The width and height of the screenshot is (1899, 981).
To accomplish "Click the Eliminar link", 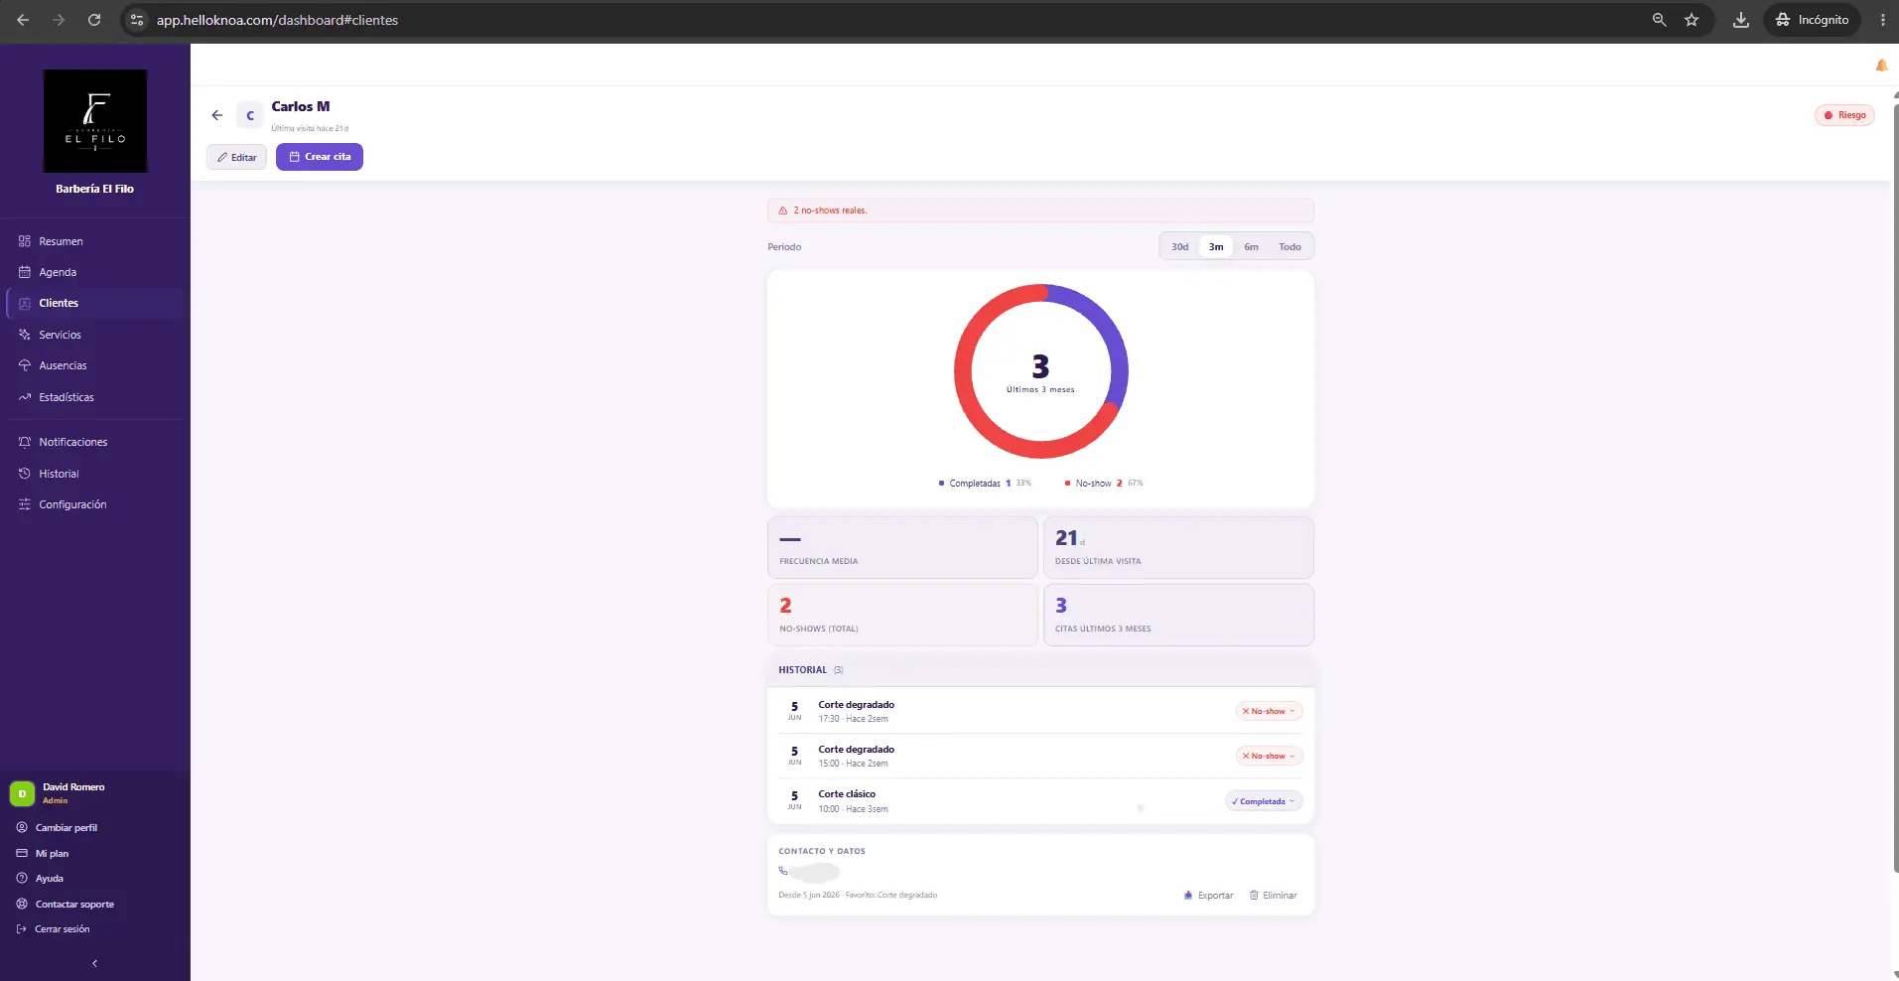I will 1273,896.
